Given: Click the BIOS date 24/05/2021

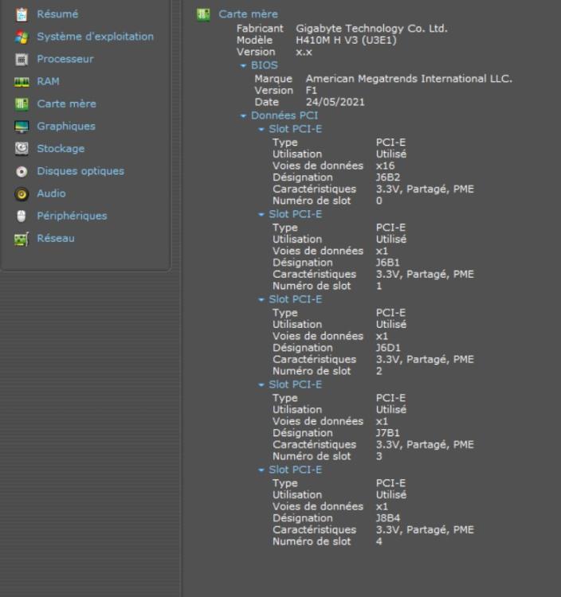Looking at the screenshot, I should tap(335, 102).
